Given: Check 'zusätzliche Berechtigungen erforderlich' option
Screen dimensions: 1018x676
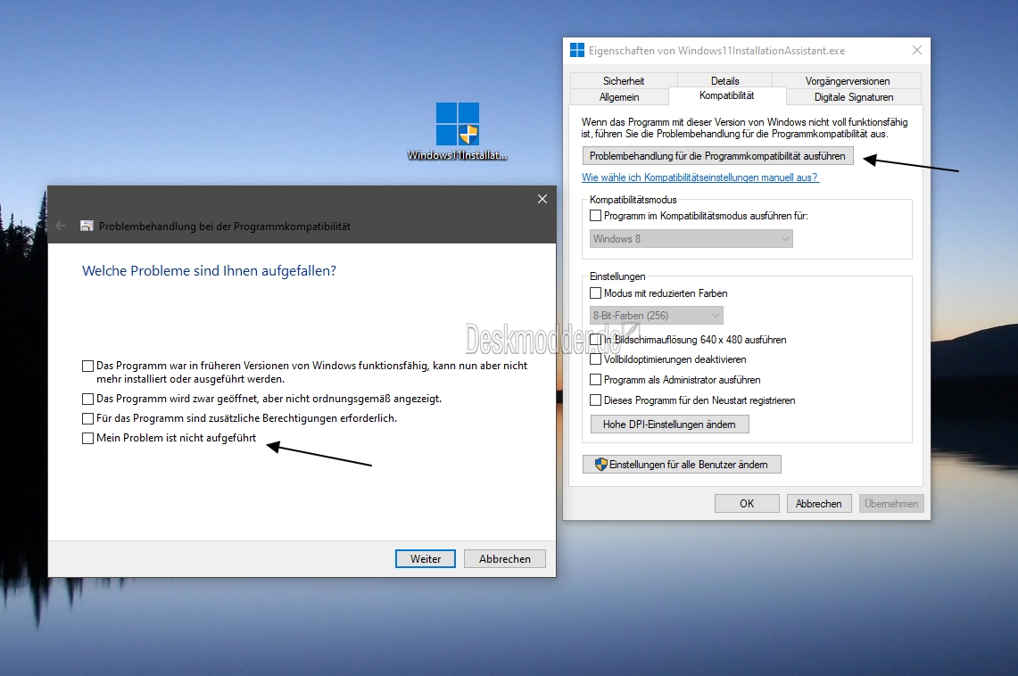Looking at the screenshot, I should pos(87,418).
